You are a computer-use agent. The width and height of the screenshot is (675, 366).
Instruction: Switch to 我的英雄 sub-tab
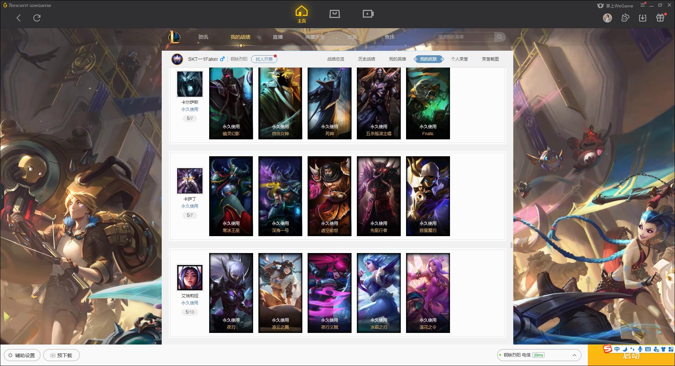point(398,59)
